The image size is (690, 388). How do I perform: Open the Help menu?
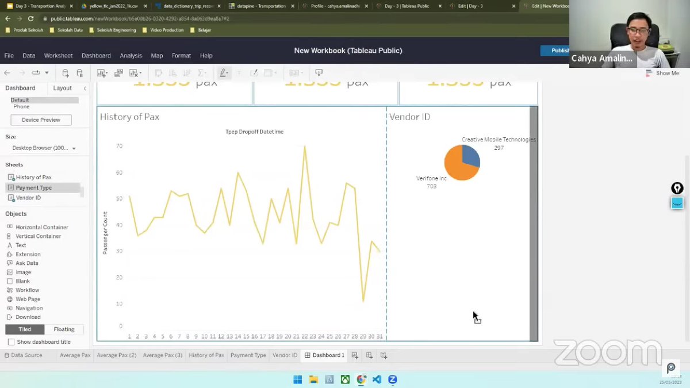click(206, 56)
